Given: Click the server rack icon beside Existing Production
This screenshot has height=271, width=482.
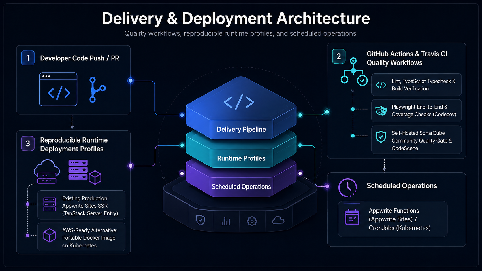Looking at the screenshot, I should click(x=50, y=204).
